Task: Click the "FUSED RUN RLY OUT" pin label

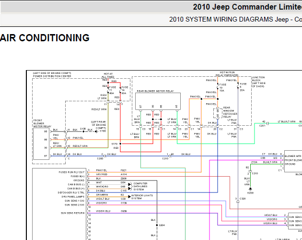Action: (x=71, y=172)
